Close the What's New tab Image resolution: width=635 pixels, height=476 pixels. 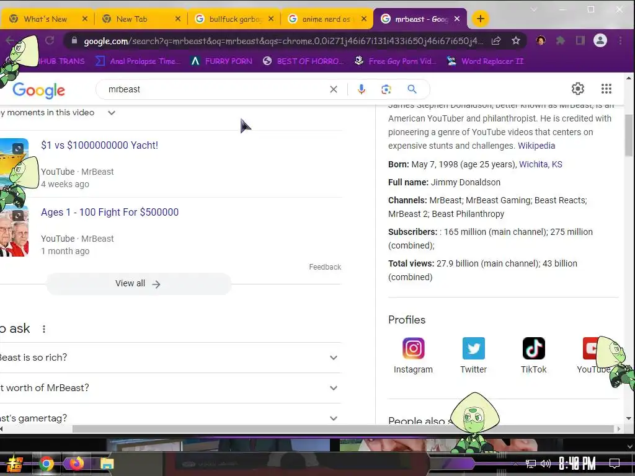84,19
